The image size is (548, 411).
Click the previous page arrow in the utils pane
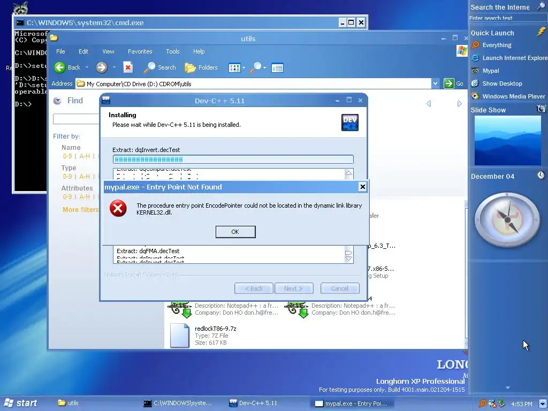click(429, 104)
